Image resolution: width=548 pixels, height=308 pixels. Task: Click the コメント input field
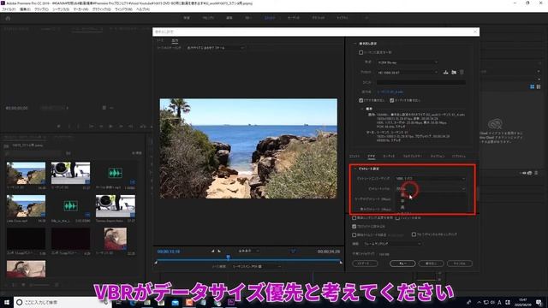click(420, 82)
